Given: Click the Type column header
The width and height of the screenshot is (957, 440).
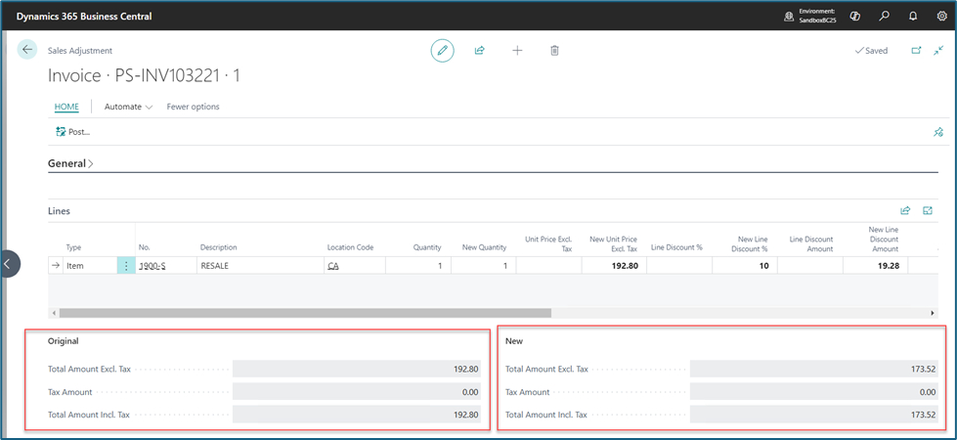Looking at the screenshot, I should tap(73, 247).
